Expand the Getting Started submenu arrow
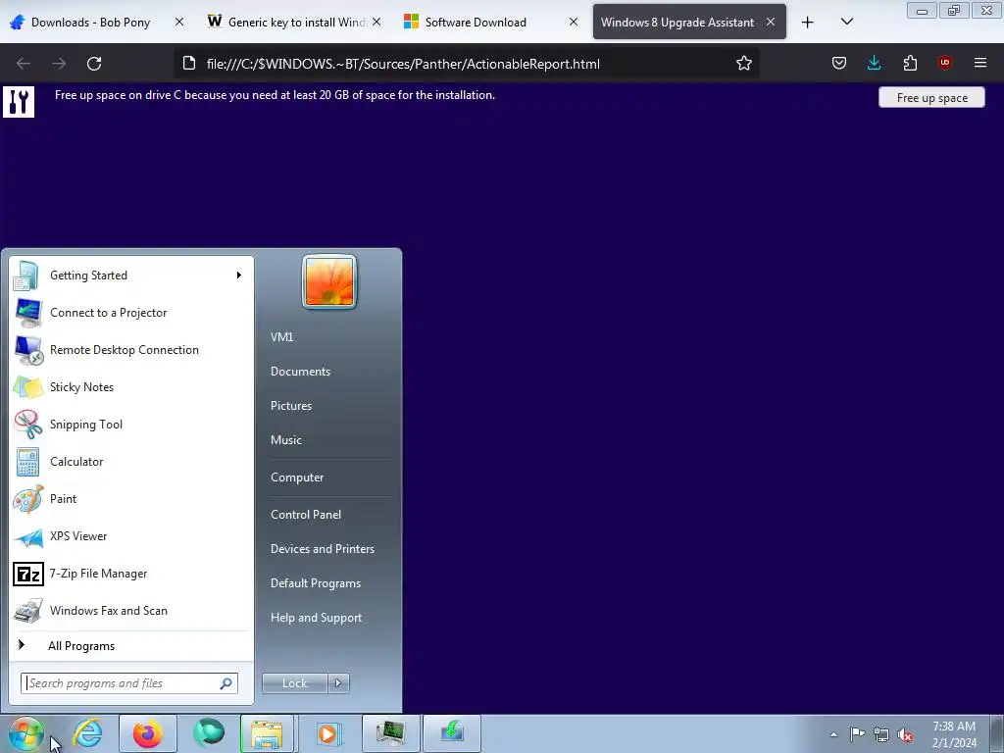Viewport: 1004px width, 753px height. pyautogui.click(x=239, y=276)
